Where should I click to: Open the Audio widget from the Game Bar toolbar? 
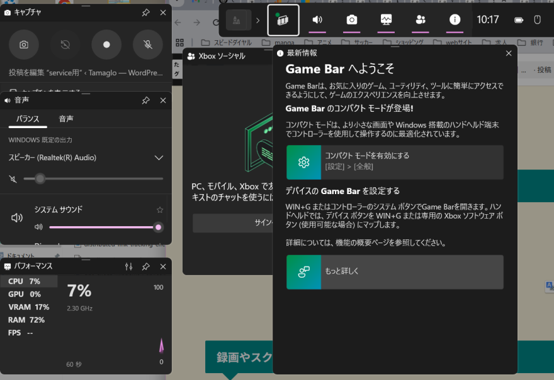point(317,19)
